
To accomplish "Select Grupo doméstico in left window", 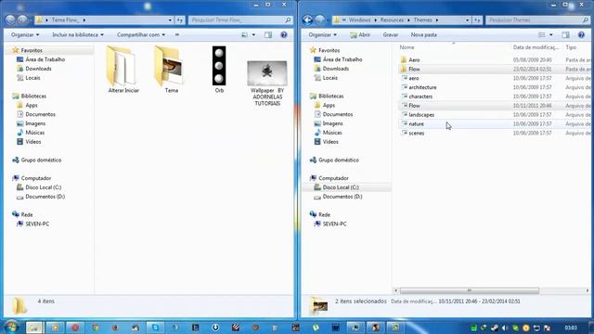I will pyautogui.click(x=41, y=160).
